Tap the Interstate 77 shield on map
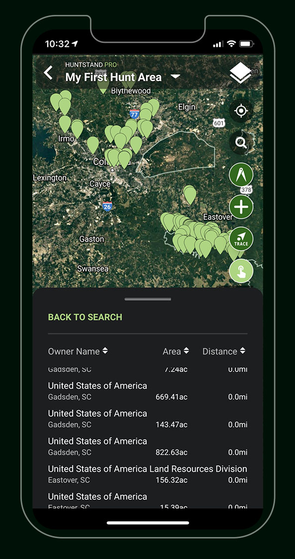 134,114
